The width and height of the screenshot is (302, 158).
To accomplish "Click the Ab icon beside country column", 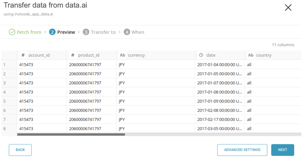I will (251, 55).
